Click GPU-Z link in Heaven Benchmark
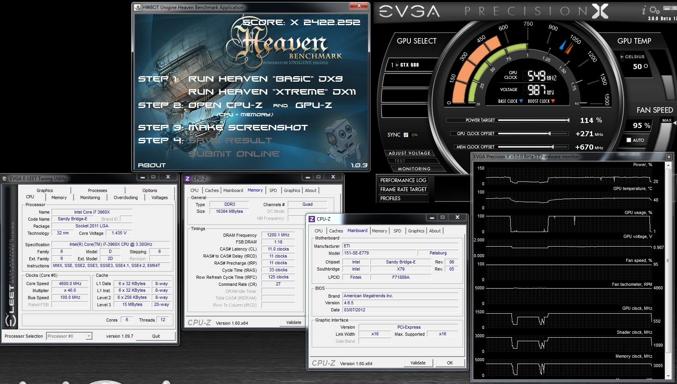Viewport: 677px width, 384px height. tap(313, 105)
